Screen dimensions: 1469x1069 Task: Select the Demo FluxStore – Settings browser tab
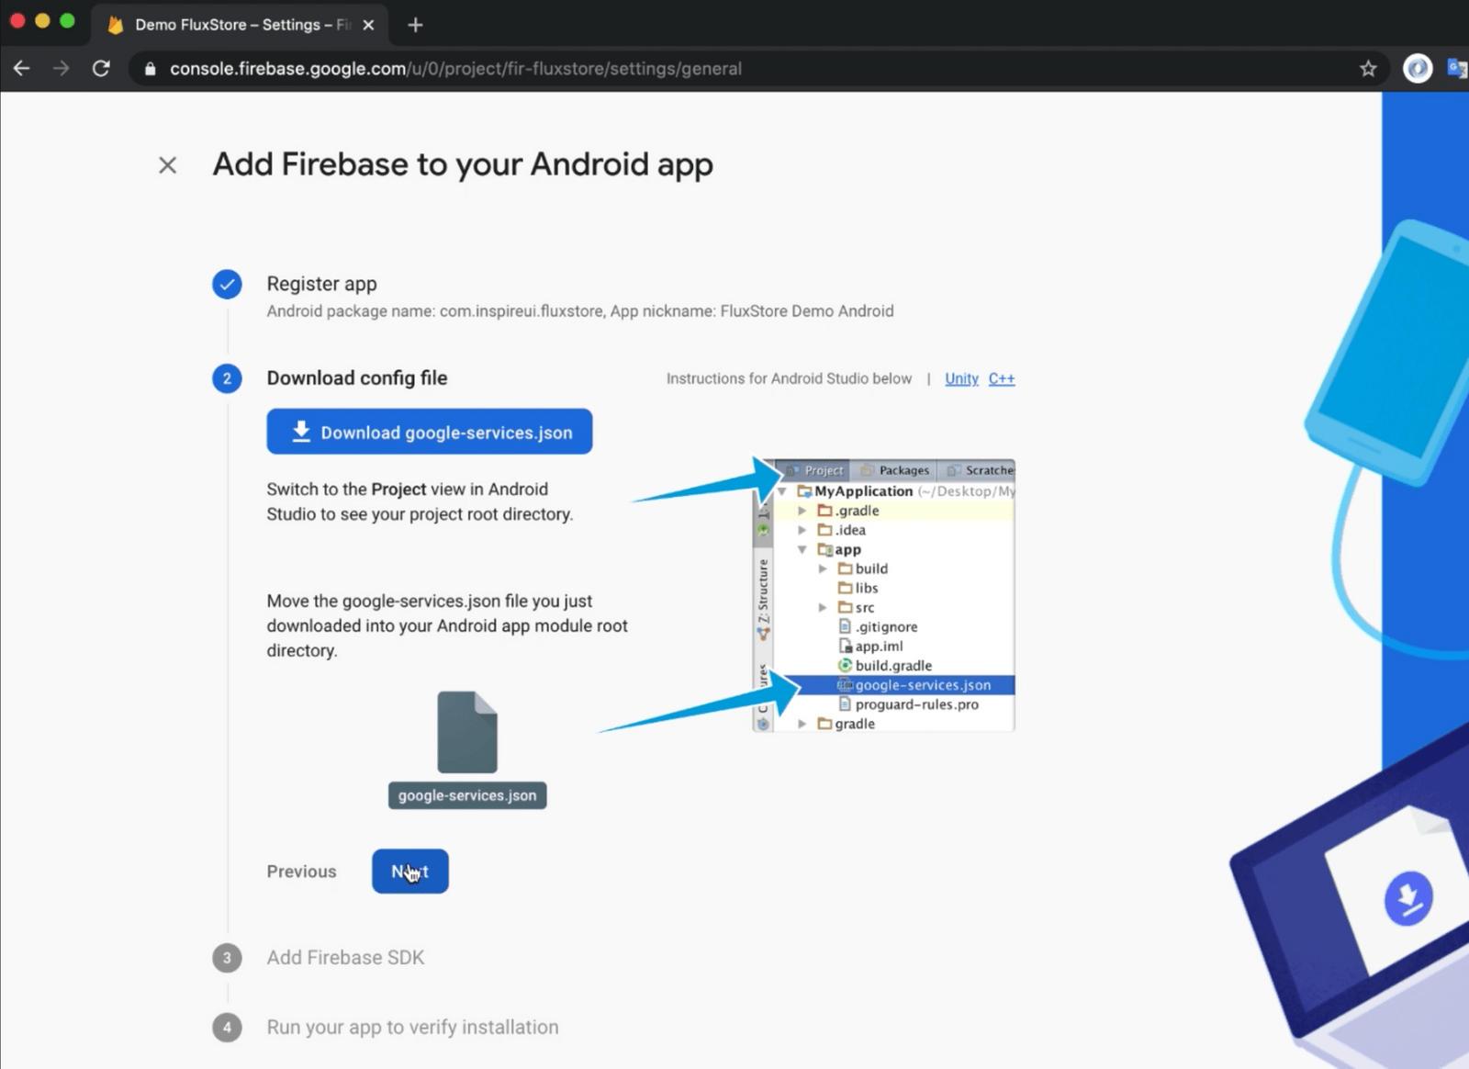point(241,25)
